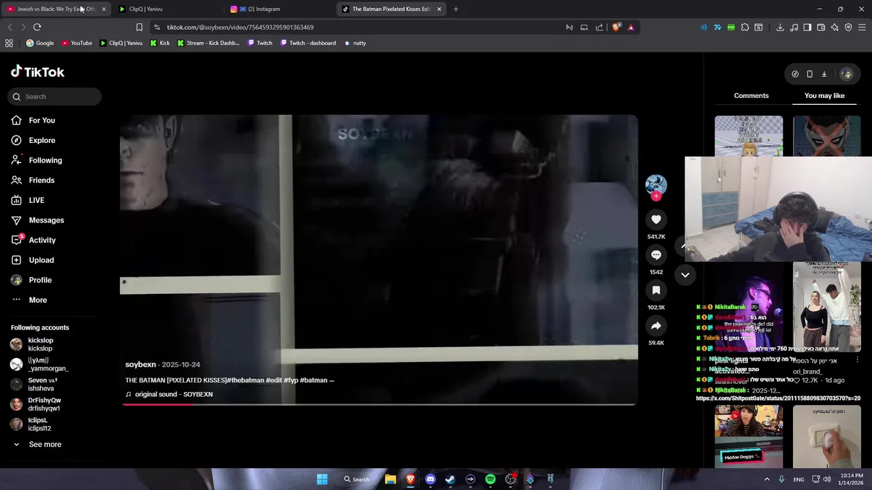Open Brave Rewards triangle icon
The width and height of the screenshot is (872, 490).
coord(631,27)
